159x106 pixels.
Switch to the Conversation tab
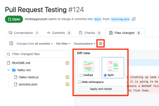(x=24, y=33)
